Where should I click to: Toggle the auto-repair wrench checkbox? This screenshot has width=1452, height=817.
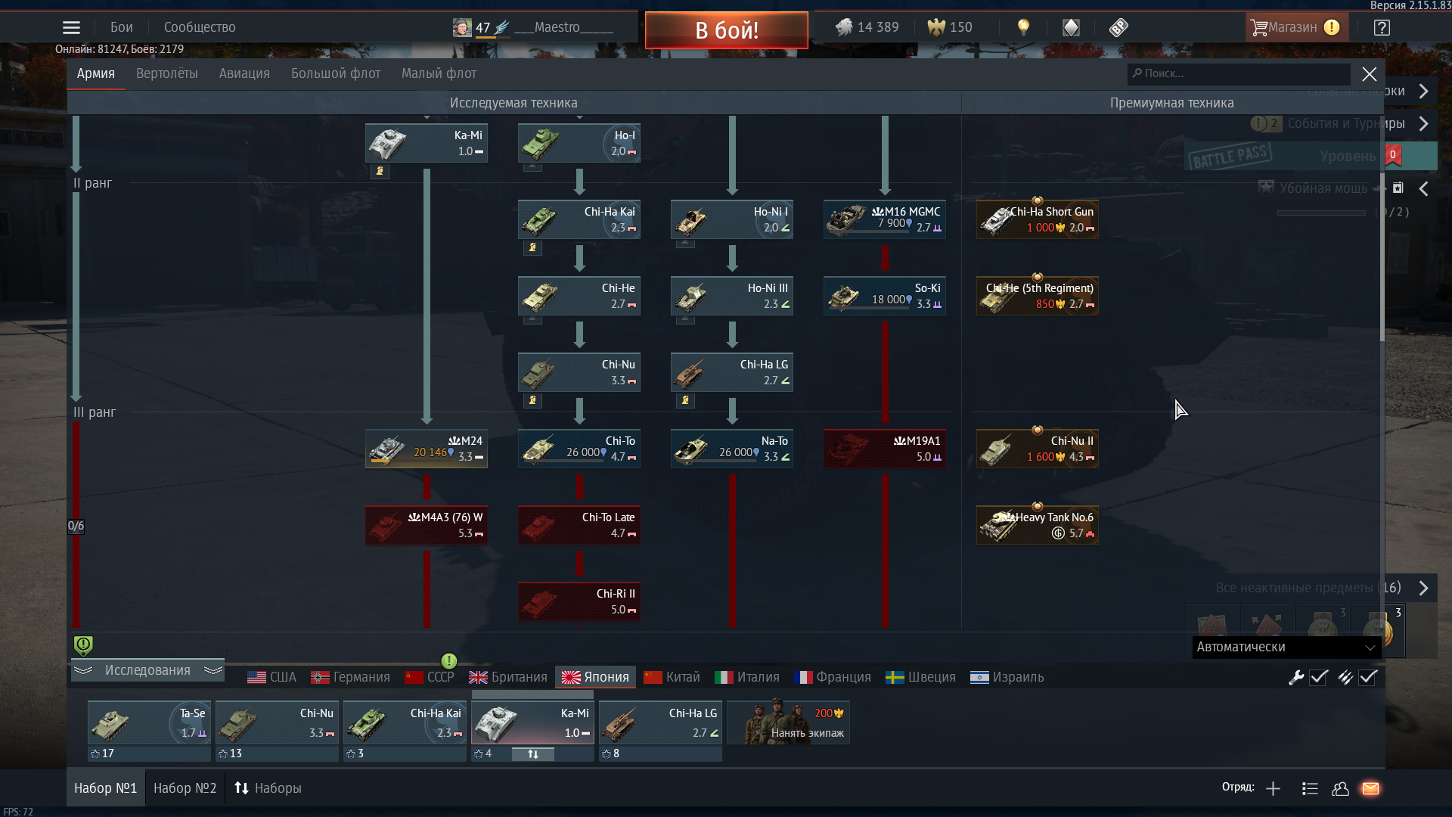[1319, 677]
